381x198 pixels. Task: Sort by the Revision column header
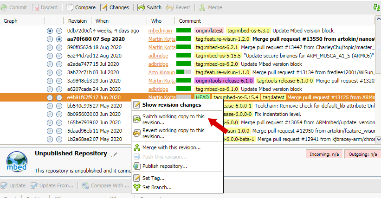77,21
